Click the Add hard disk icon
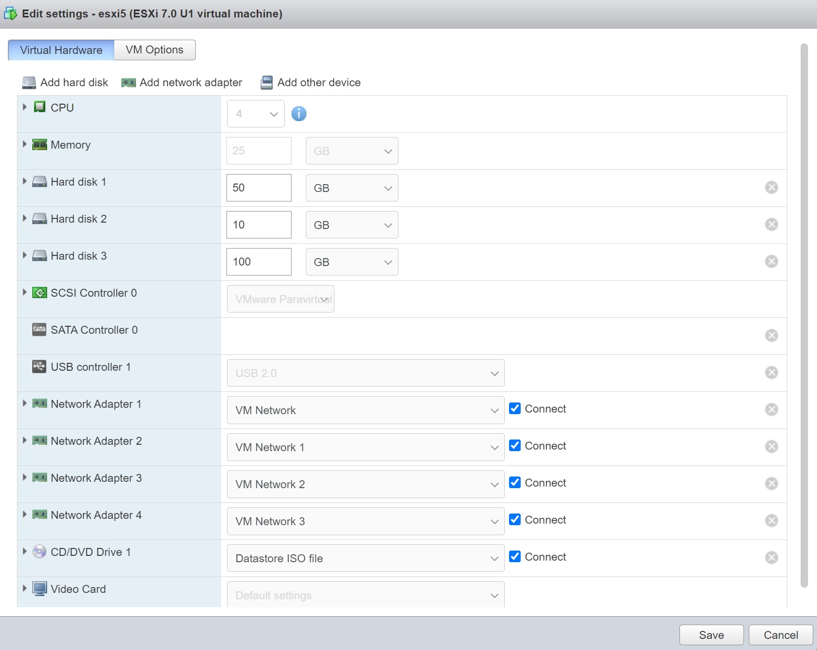The height and width of the screenshot is (650, 817). (29, 83)
